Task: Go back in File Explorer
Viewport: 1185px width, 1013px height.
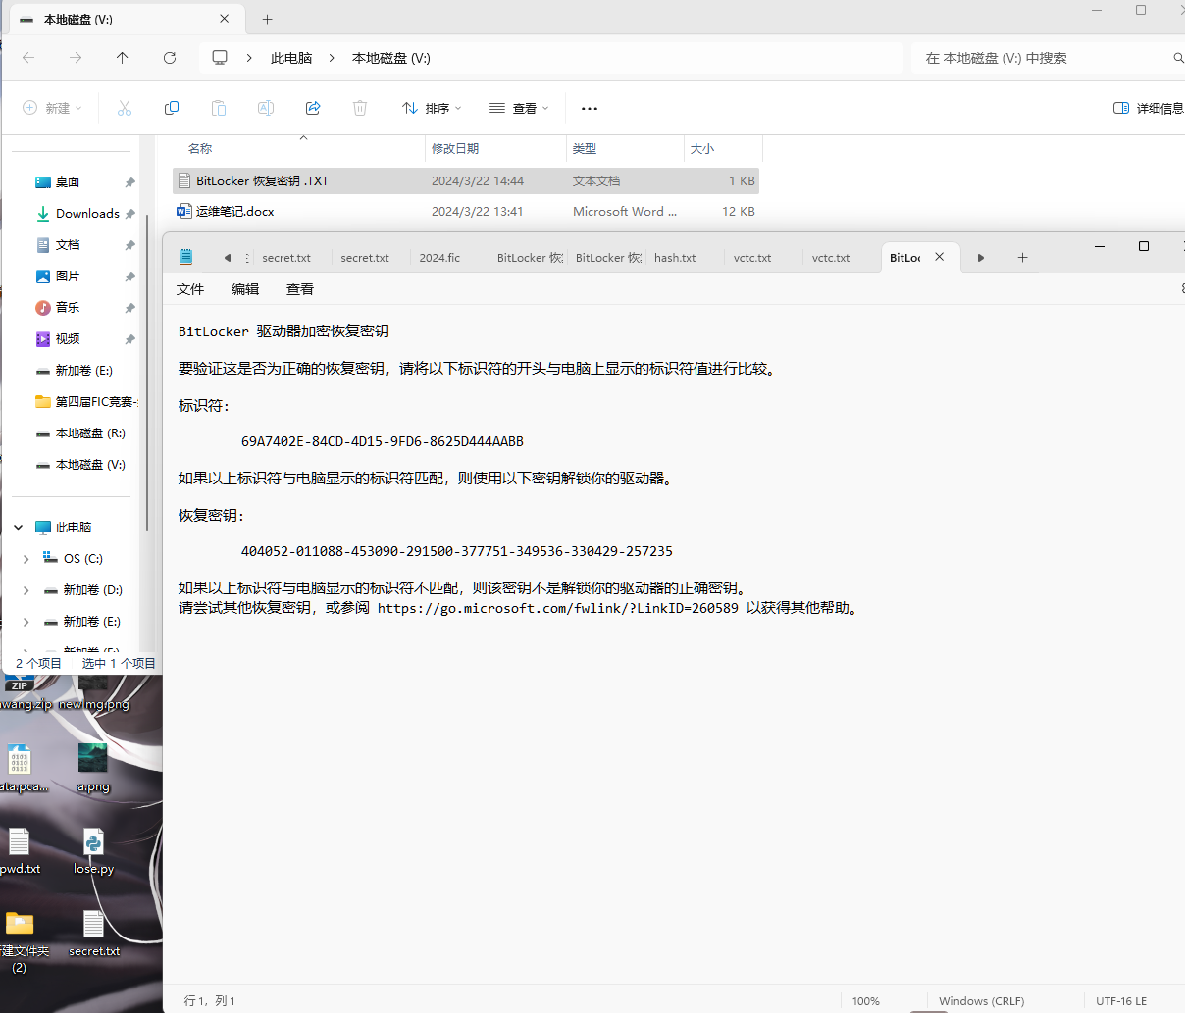Action: point(28,58)
